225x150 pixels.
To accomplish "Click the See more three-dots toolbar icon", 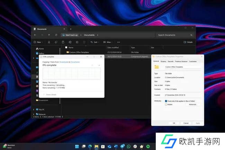I will [x=118, y=42].
